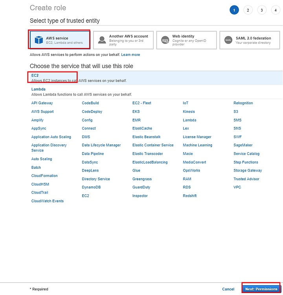This screenshot has width=283, height=295.
Task: Pick Batch service
Action: pos(36,168)
